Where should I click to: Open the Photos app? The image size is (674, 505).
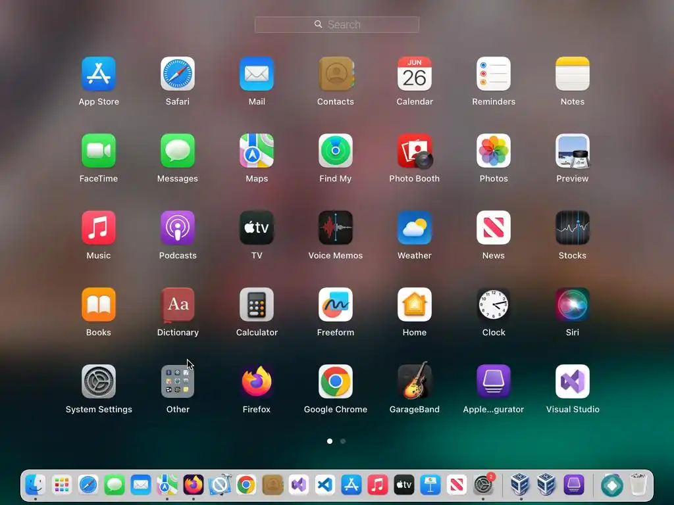pos(494,151)
